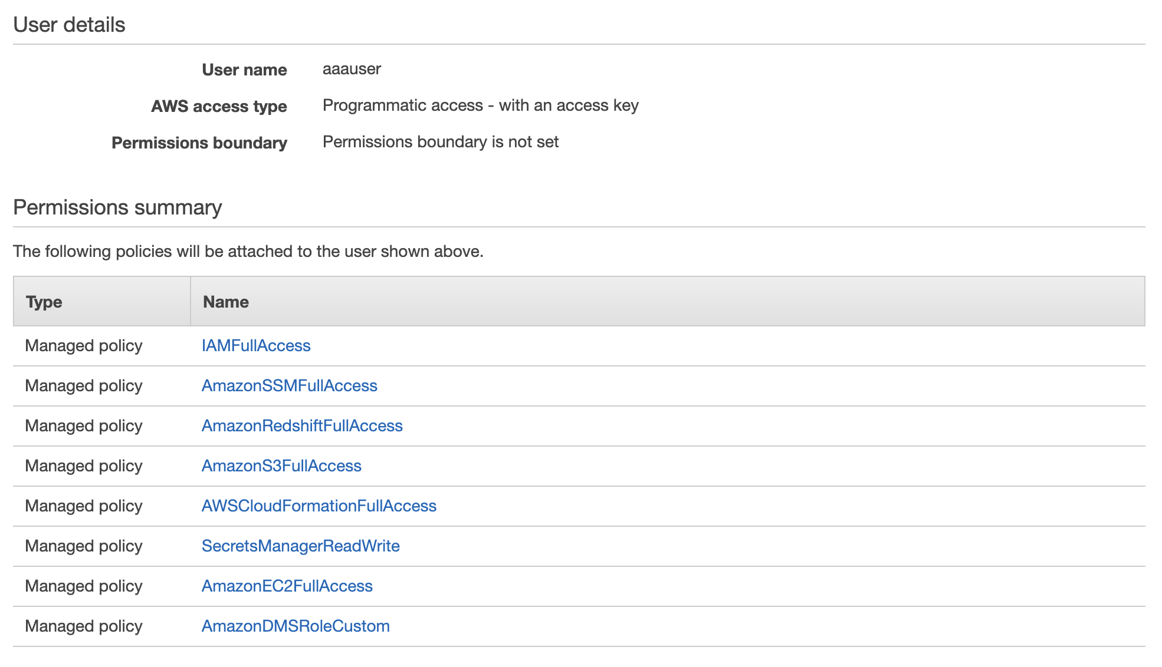1162x667 pixels.
Task: Open the AmazonDMSRoleCustom policy link
Action: (296, 626)
